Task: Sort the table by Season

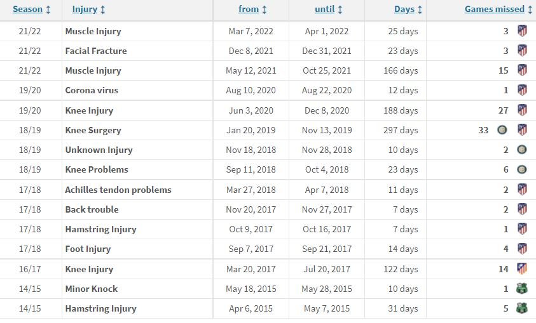Action: click(27, 10)
